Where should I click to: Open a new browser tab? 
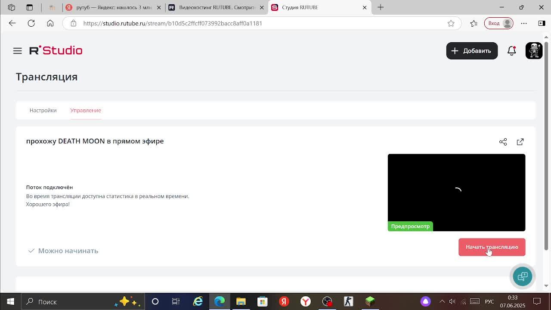[381, 7]
